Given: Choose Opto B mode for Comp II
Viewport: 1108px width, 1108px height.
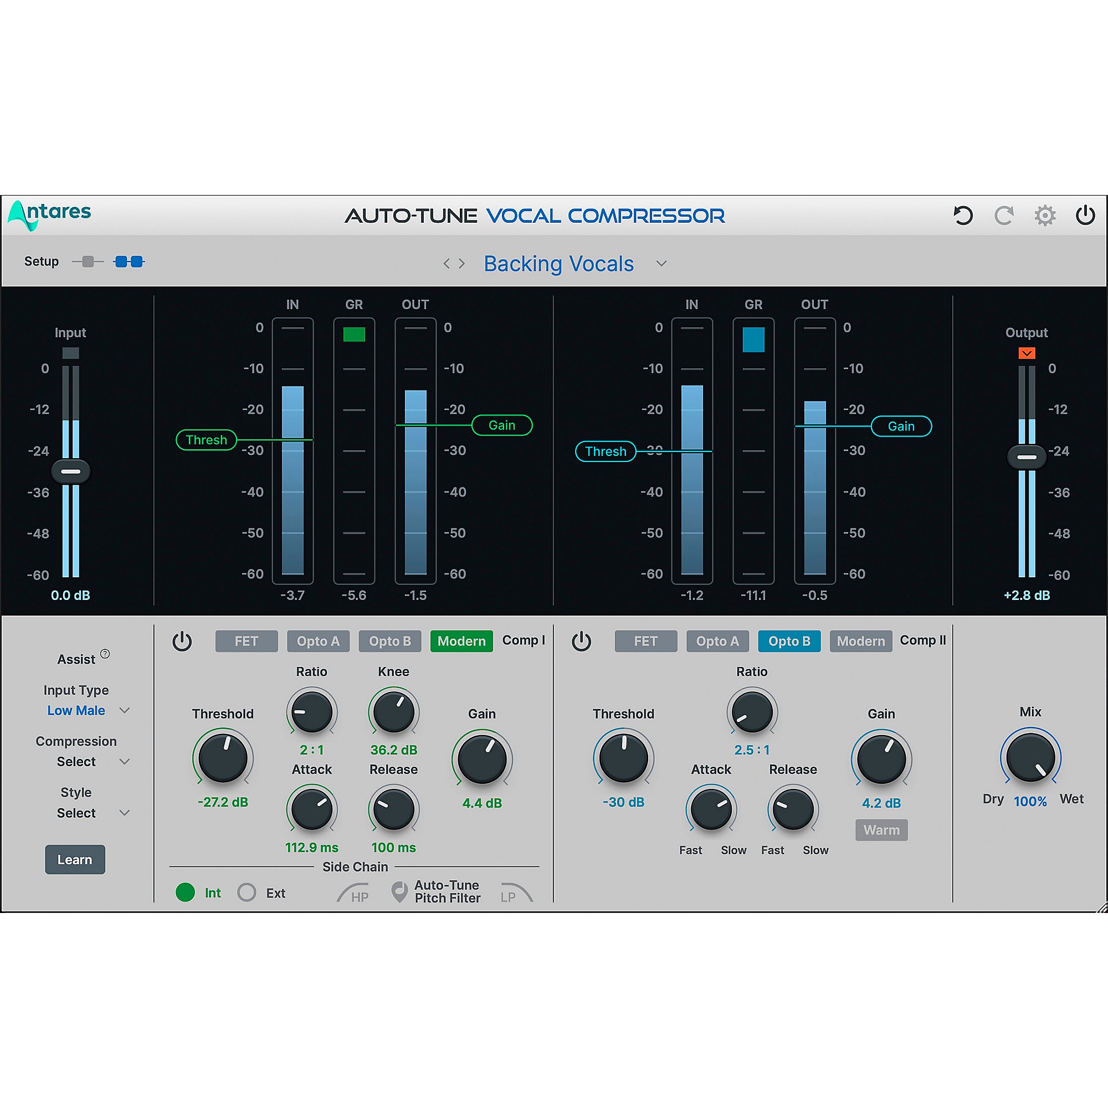Looking at the screenshot, I should 789,641.
